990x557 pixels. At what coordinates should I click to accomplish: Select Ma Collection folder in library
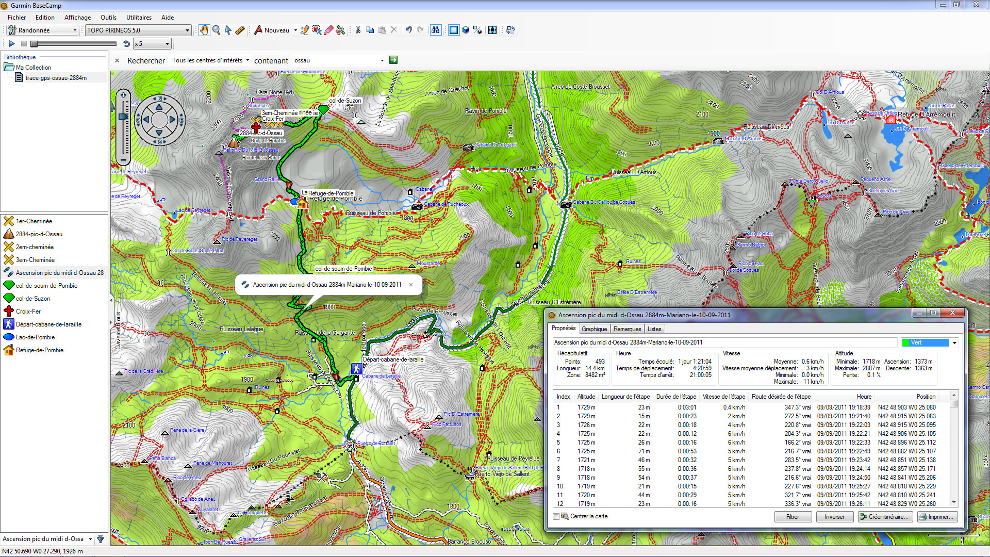pyautogui.click(x=33, y=68)
